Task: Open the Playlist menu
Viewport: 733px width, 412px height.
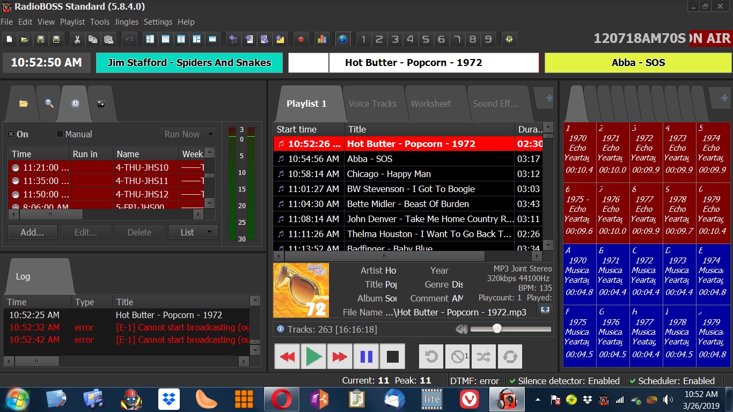Action: [72, 22]
